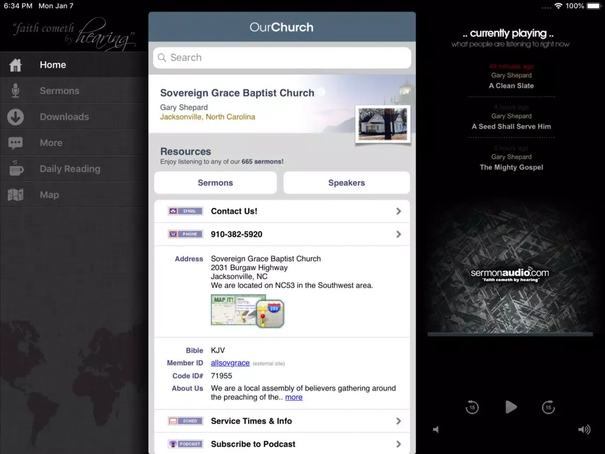Select the Sermons menu item
The width and height of the screenshot is (605, 454).
tap(73, 91)
